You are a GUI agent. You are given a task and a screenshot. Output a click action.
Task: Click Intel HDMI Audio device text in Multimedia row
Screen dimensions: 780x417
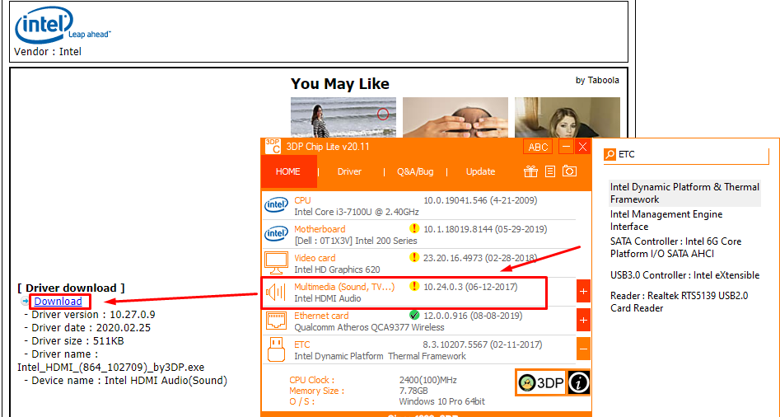click(x=327, y=298)
